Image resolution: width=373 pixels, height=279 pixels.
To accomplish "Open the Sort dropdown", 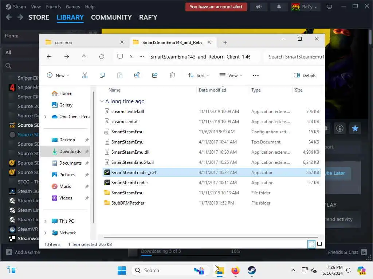I will pos(199,76).
